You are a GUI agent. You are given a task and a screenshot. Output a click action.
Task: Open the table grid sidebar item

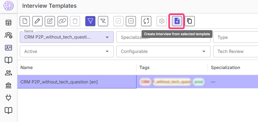pyautogui.click(x=9, y=22)
